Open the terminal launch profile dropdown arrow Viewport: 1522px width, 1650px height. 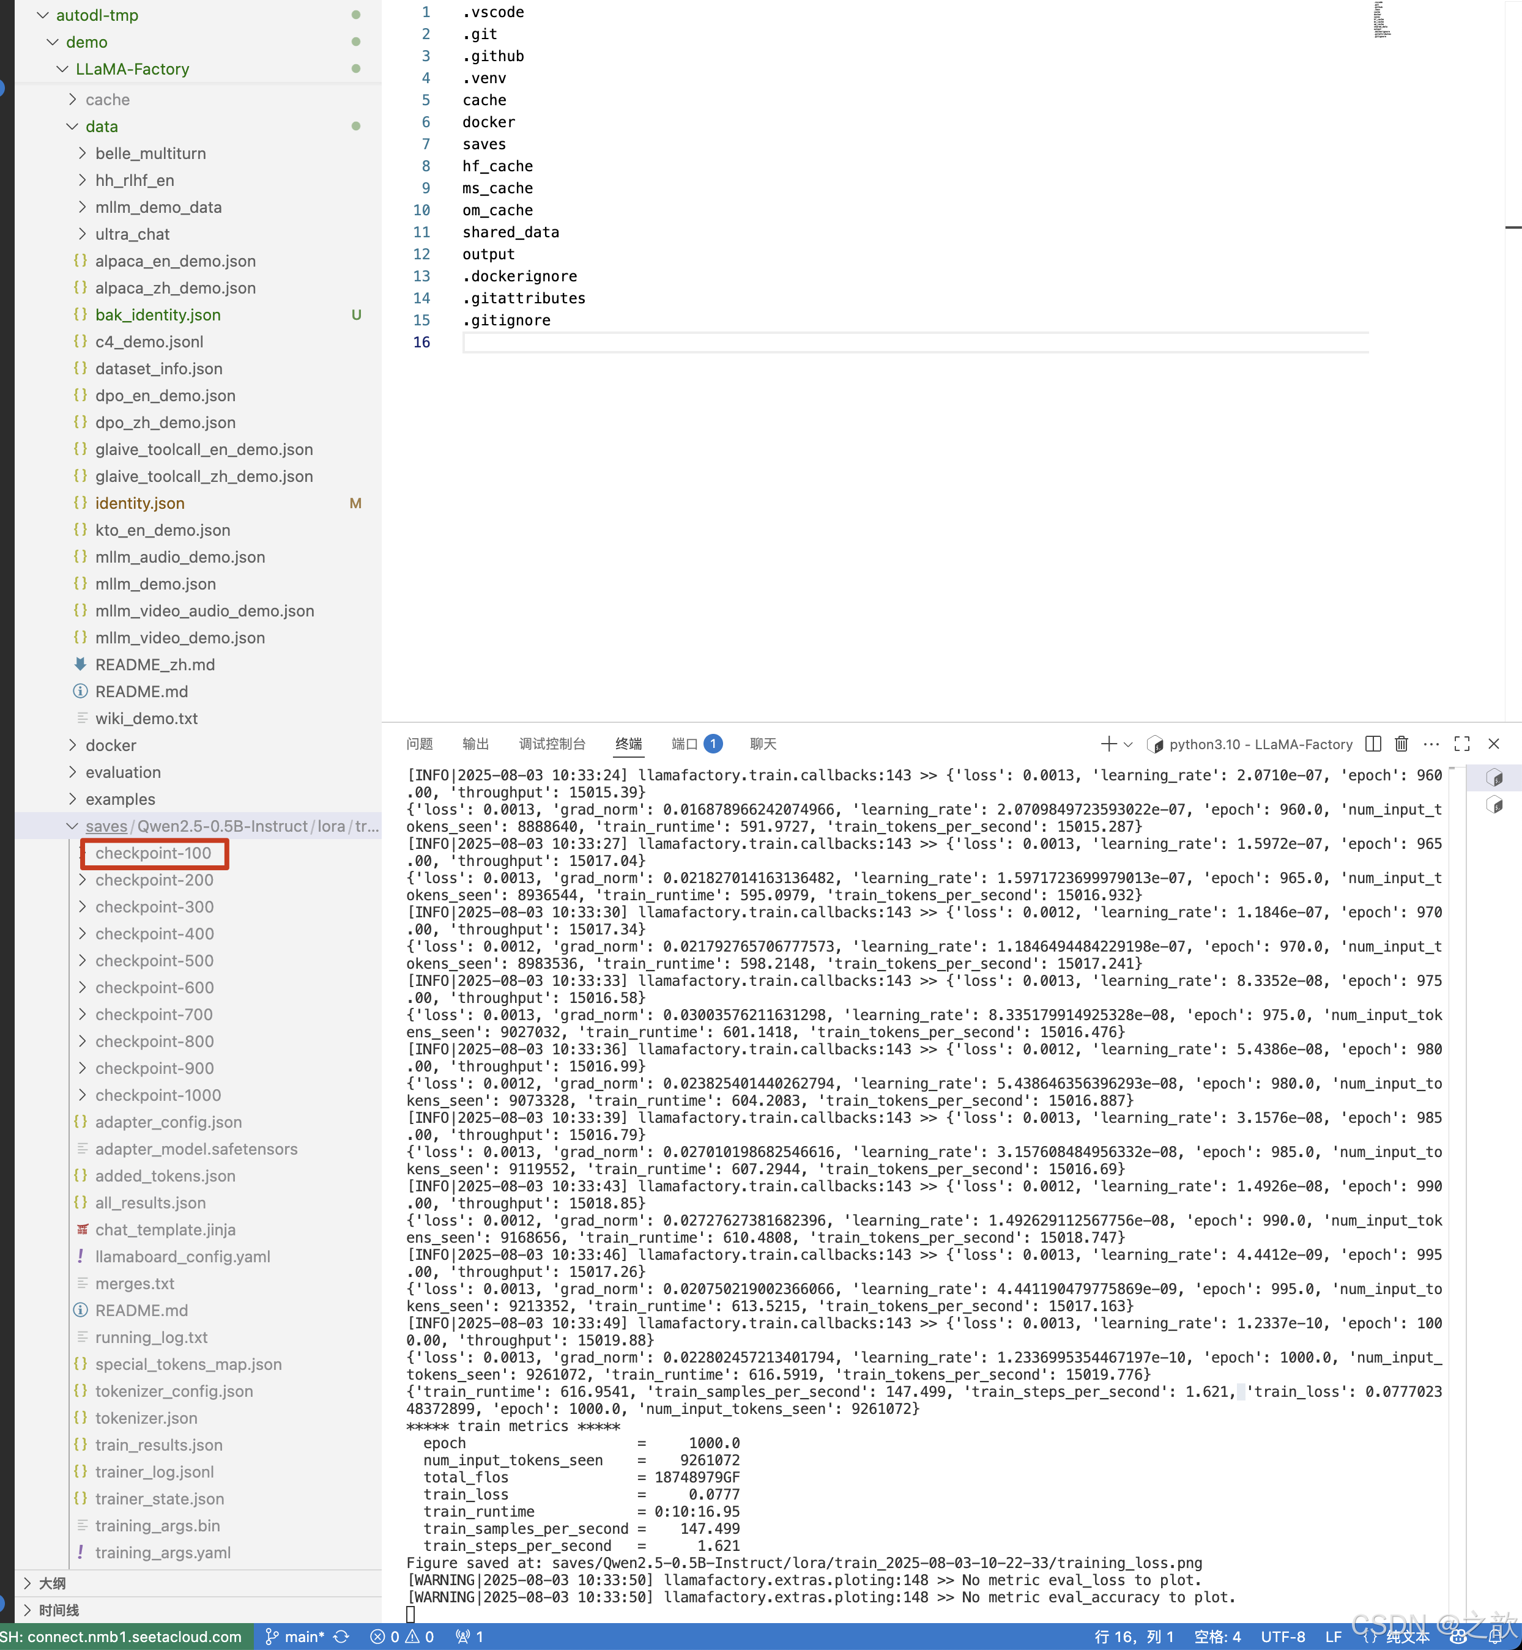pyautogui.click(x=1128, y=744)
